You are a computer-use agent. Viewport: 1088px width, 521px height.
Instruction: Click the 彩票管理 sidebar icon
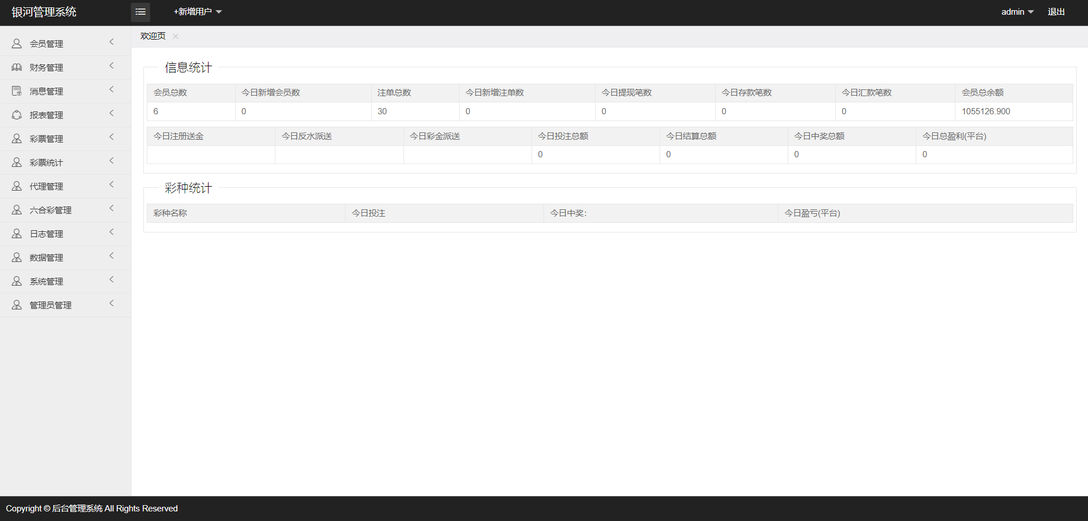[x=17, y=139]
